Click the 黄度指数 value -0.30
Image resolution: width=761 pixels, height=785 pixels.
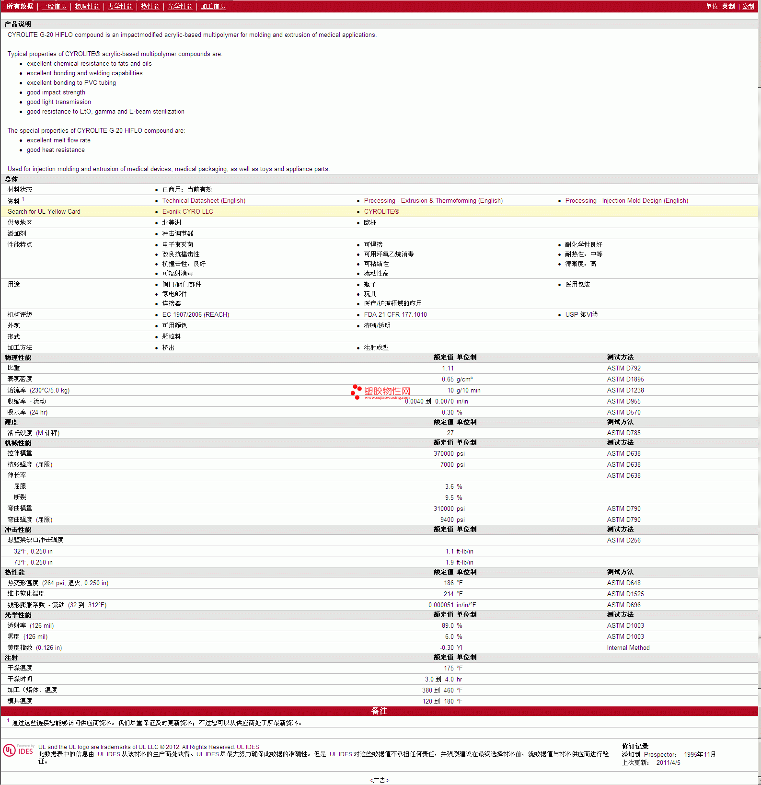447,647
